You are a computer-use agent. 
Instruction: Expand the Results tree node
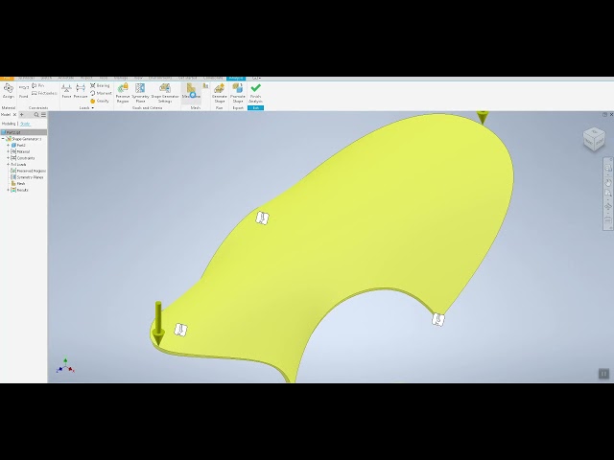(x=9, y=190)
